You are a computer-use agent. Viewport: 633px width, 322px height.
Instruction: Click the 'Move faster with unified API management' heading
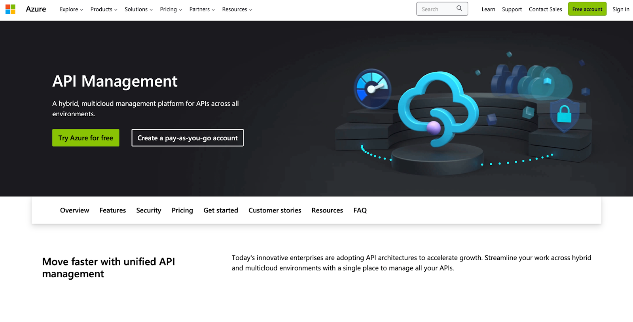tap(109, 268)
